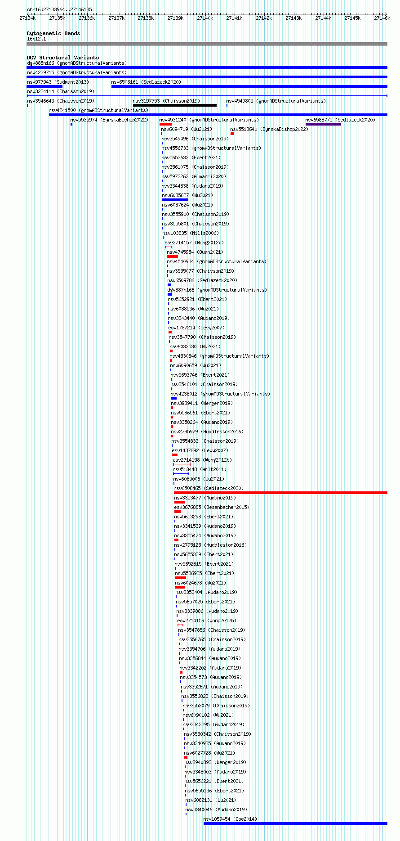The width and height of the screenshot is (400, 841).
Task: Click the chr16:27133964..27146135 coordinates label
Action: click(x=59, y=9)
